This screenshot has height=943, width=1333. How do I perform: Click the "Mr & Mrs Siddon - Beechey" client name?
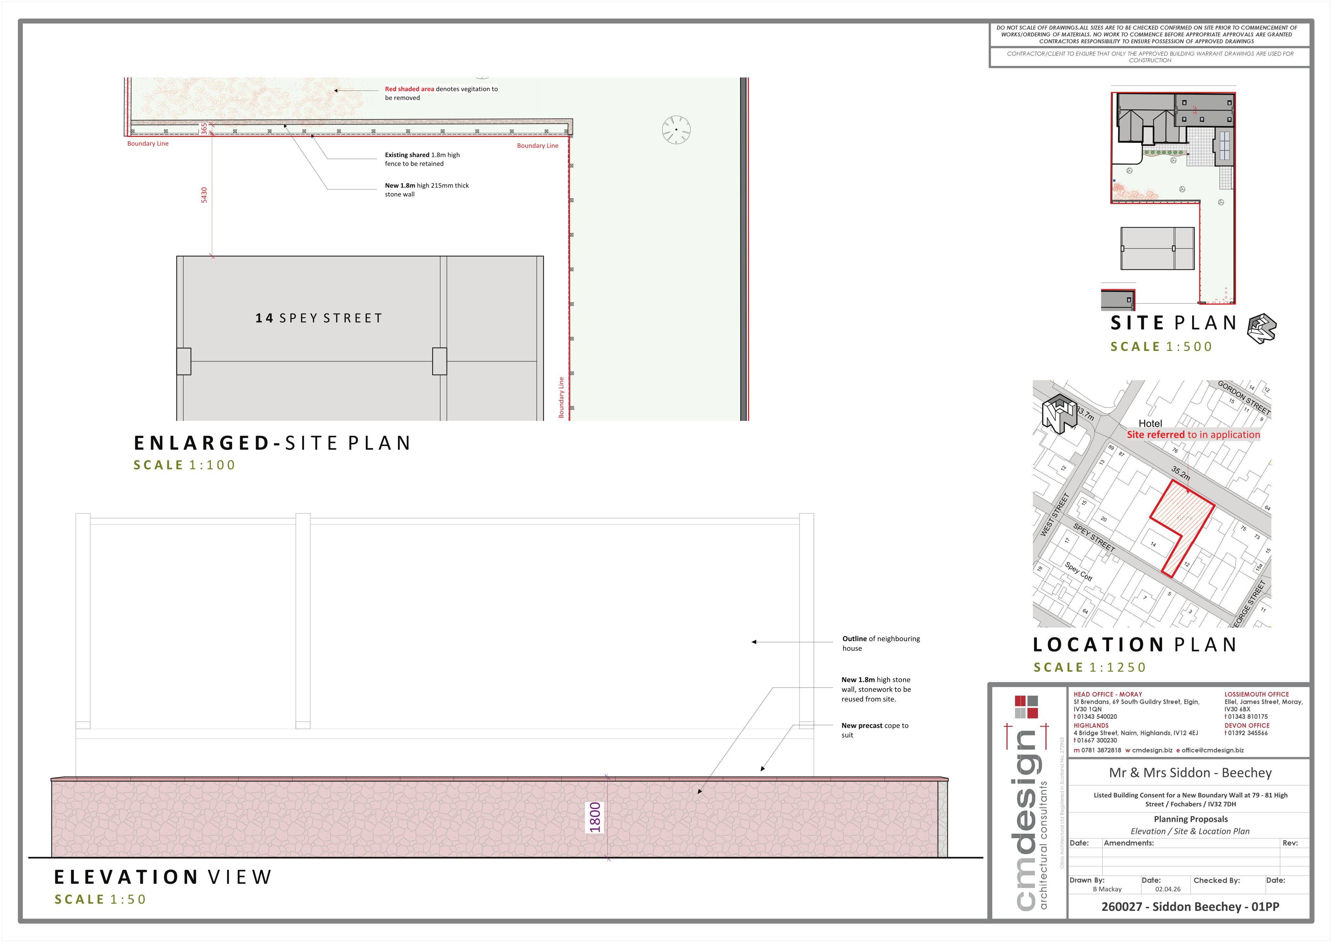coord(1190,773)
